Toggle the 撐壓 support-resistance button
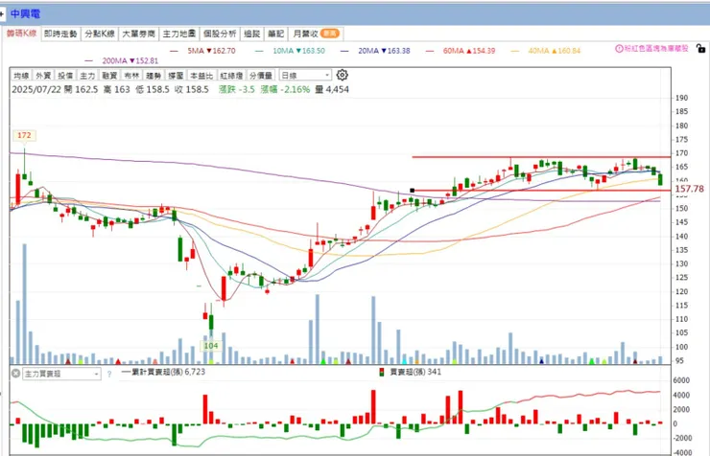This screenshot has height=456, width=710. click(x=176, y=76)
